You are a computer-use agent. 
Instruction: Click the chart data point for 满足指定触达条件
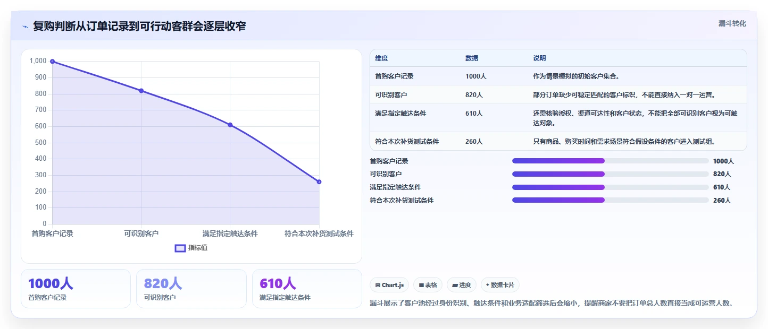[230, 125]
